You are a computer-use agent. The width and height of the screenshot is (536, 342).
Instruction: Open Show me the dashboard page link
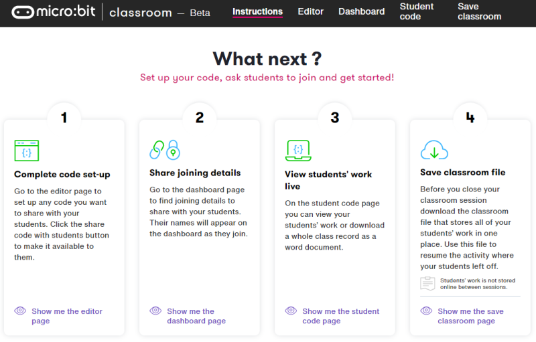tap(196, 316)
